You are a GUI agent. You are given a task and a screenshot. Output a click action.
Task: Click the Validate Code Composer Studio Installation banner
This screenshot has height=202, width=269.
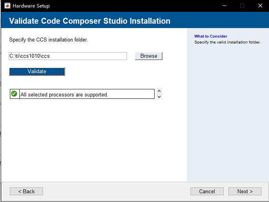(90, 21)
